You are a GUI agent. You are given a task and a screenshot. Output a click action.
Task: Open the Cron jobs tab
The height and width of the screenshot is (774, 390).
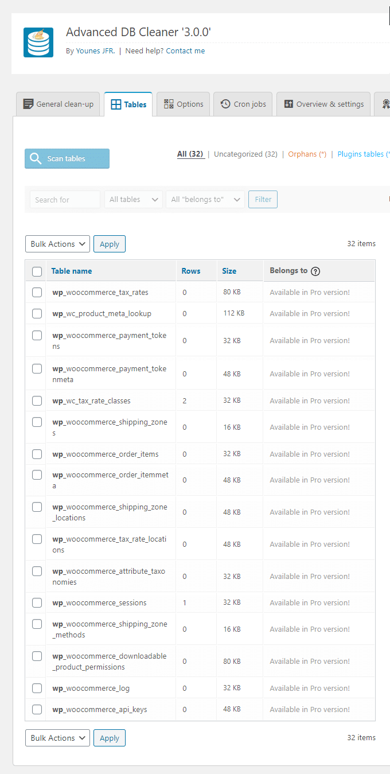click(x=243, y=104)
